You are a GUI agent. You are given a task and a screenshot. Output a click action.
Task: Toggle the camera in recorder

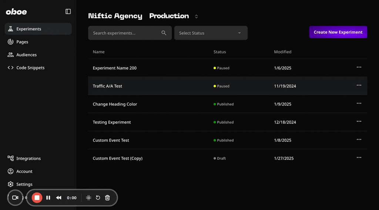point(15,198)
